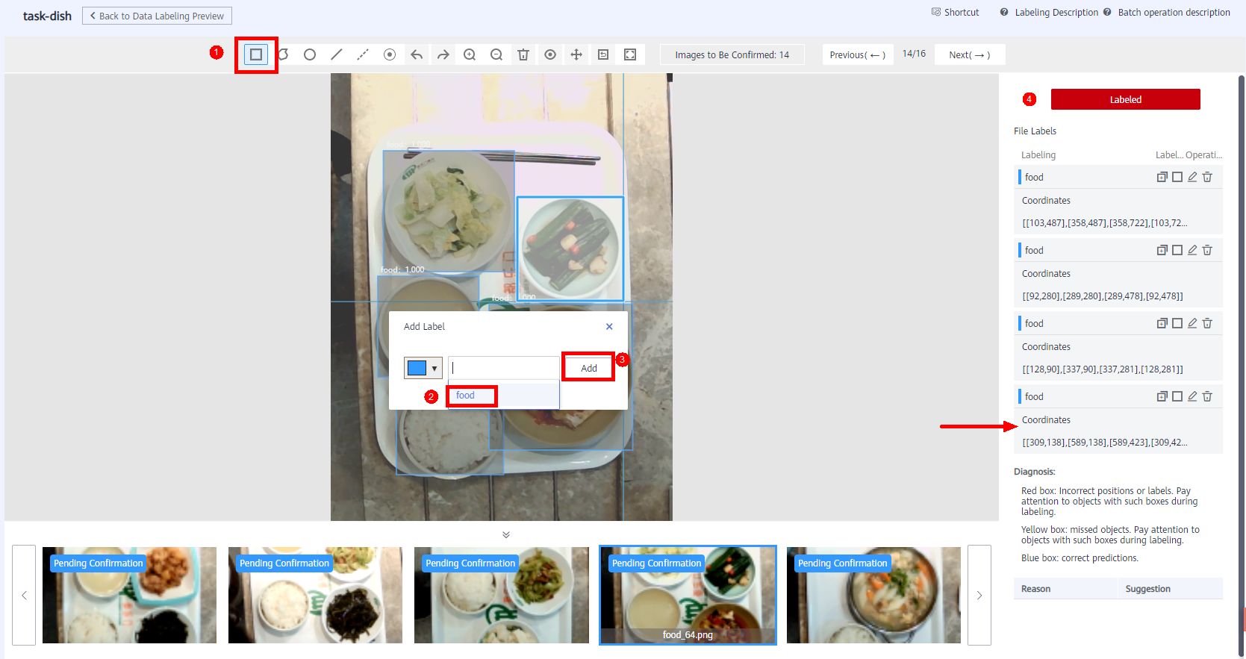This screenshot has height=659, width=1246.
Task: Select the circle drawing tool
Action: coord(310,54)
